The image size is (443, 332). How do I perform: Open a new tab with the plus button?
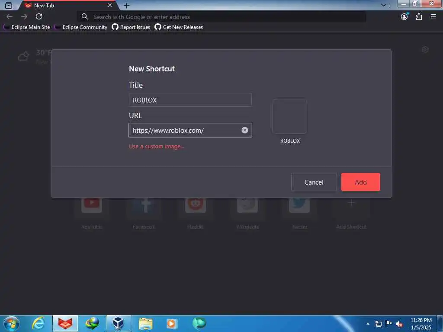pos(127,5)
